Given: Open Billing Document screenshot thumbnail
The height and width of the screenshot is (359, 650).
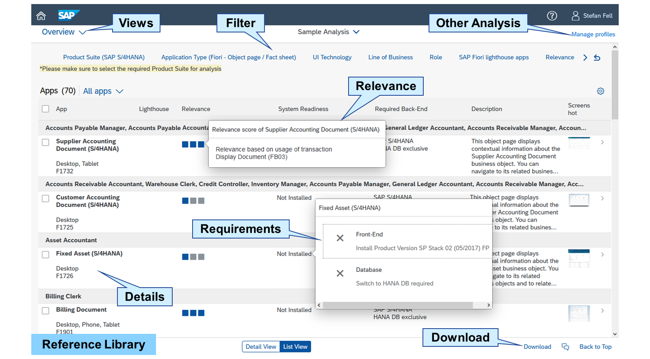Looking at the screenshot, I should [x=579, y=314].
